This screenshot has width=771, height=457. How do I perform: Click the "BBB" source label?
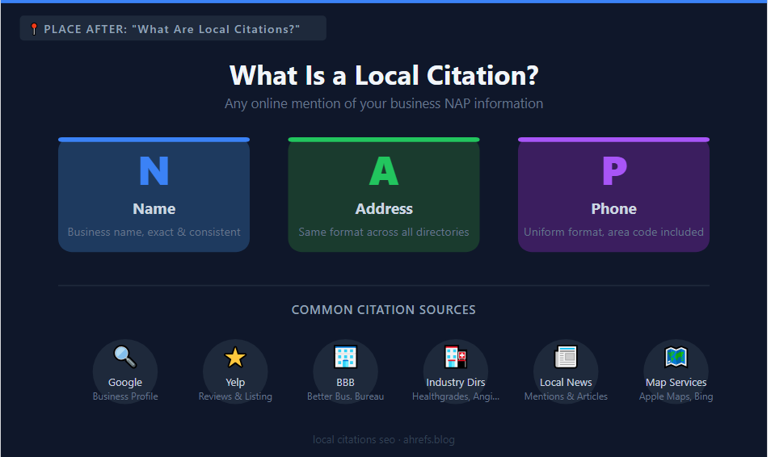point(345,382)
